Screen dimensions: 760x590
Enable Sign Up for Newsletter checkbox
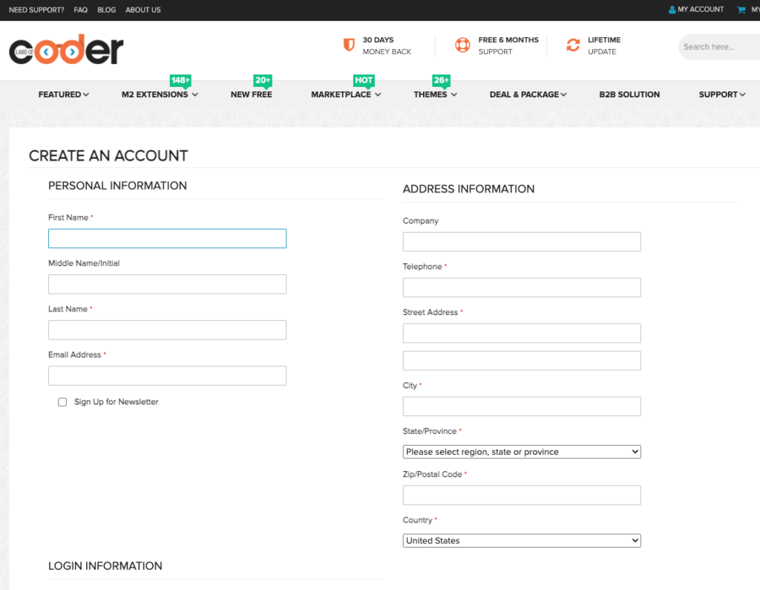[x=62, y=402]
